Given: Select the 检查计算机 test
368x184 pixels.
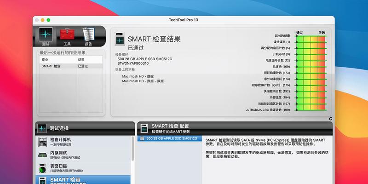Looking at the screenshot, I should [83, 142].
